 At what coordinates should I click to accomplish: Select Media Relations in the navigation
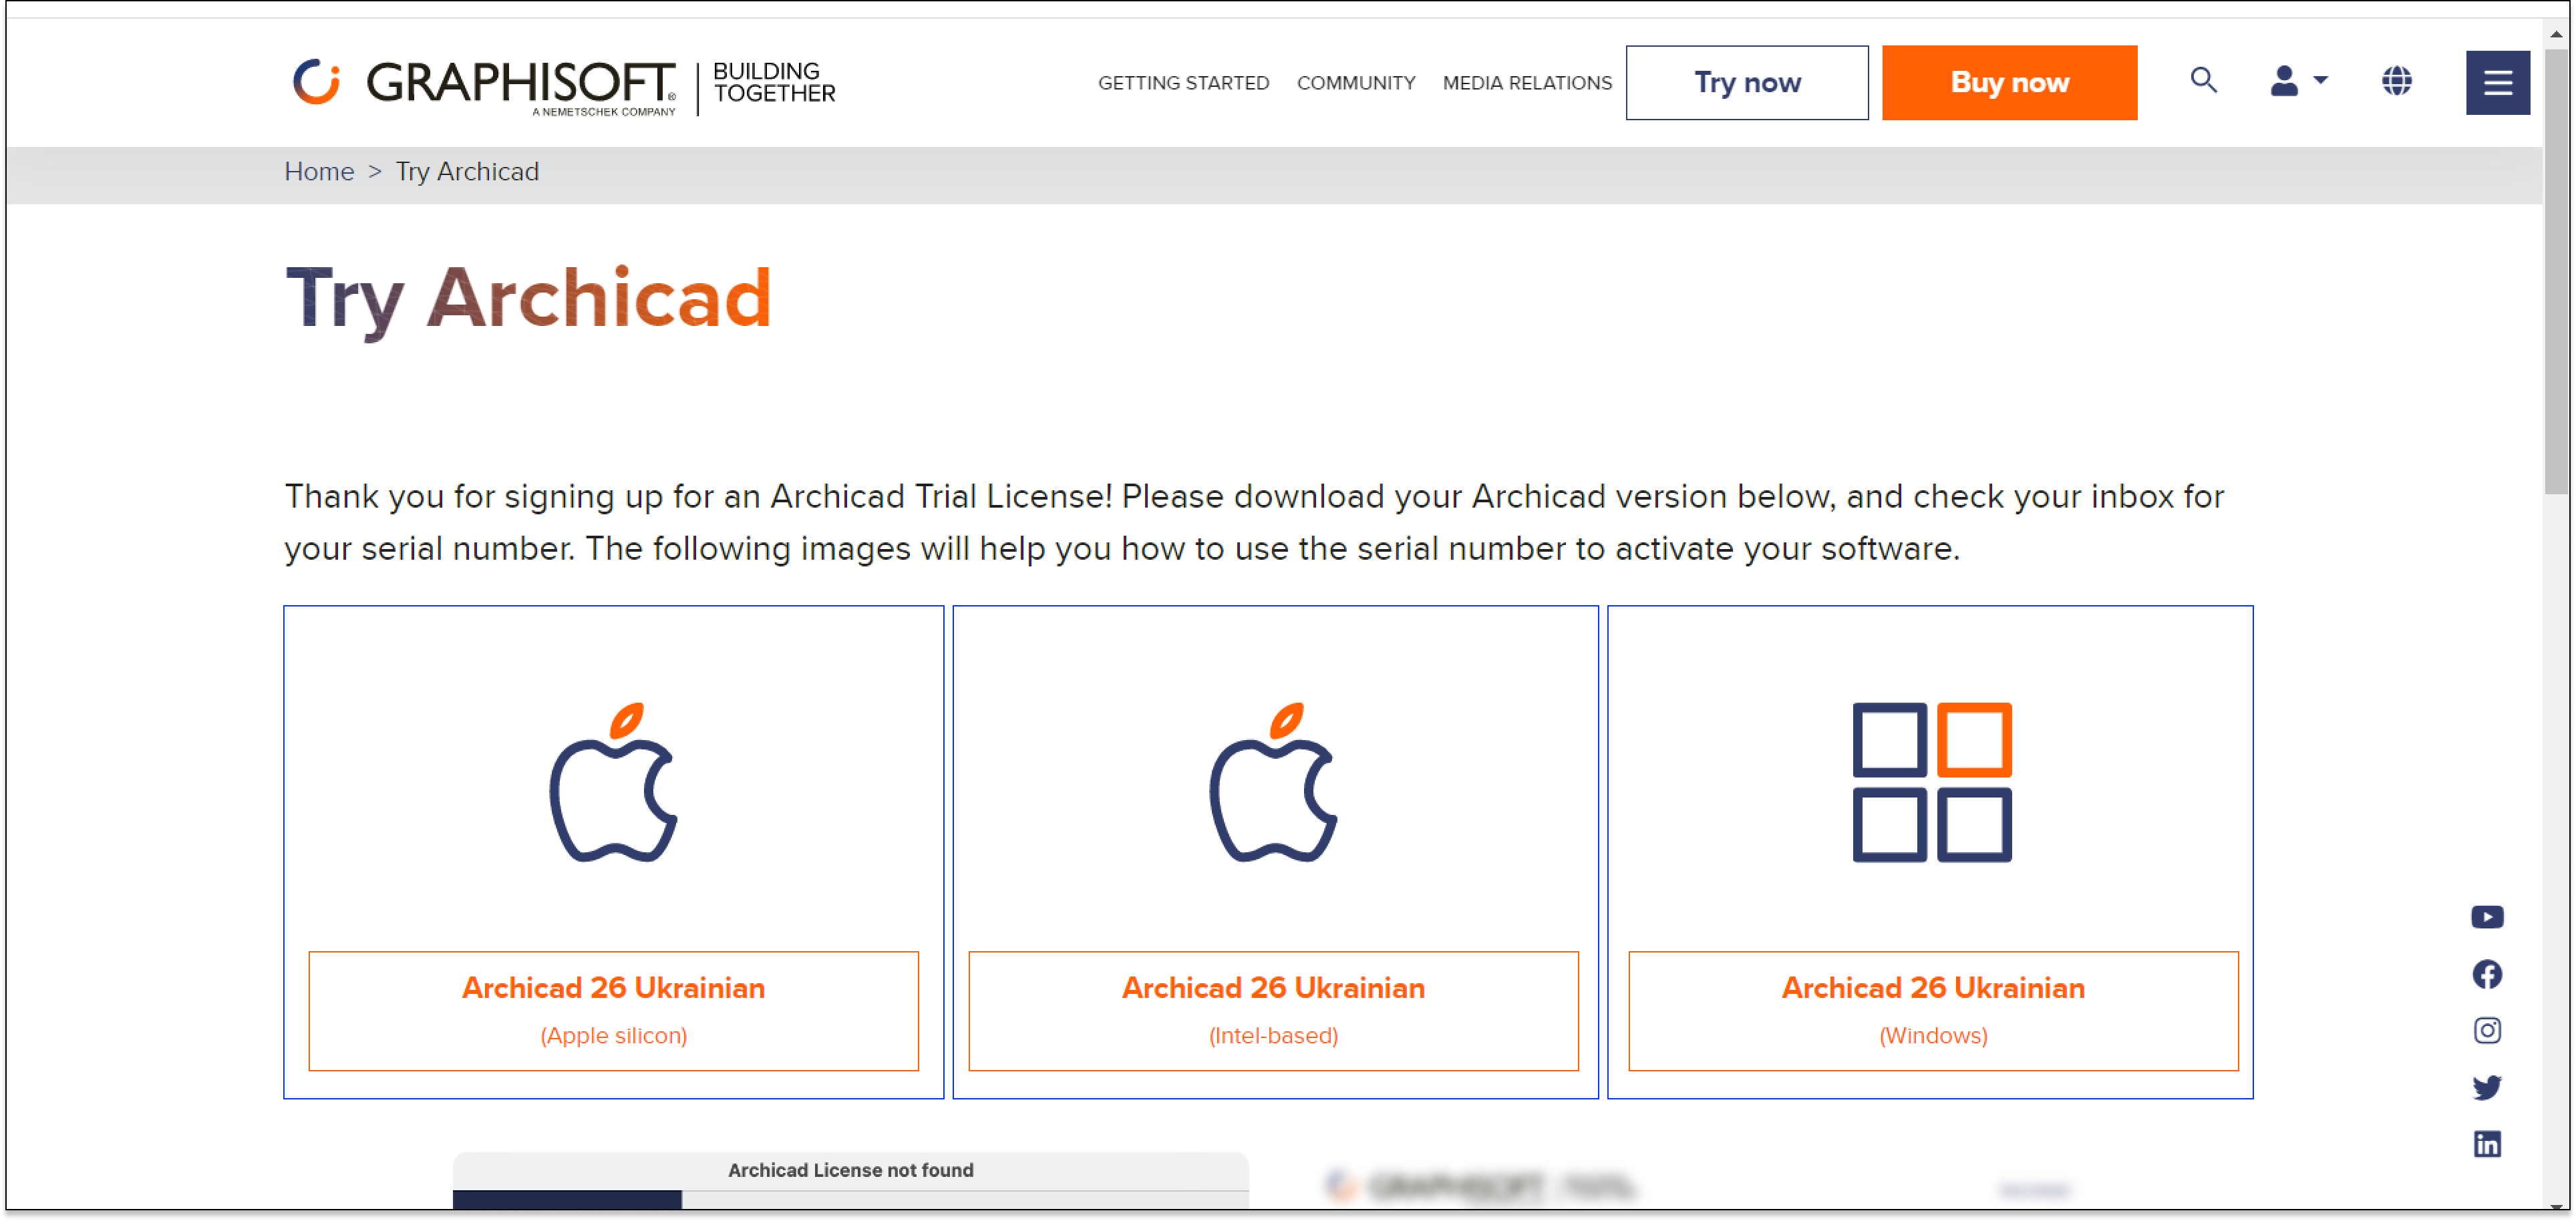(x=1526, y=83)
